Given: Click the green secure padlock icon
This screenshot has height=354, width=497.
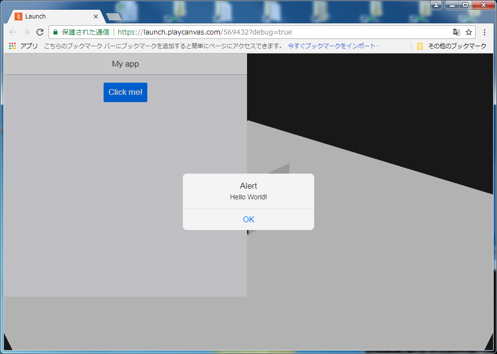Looking at the screenshot, I should (x=55, y=32).
